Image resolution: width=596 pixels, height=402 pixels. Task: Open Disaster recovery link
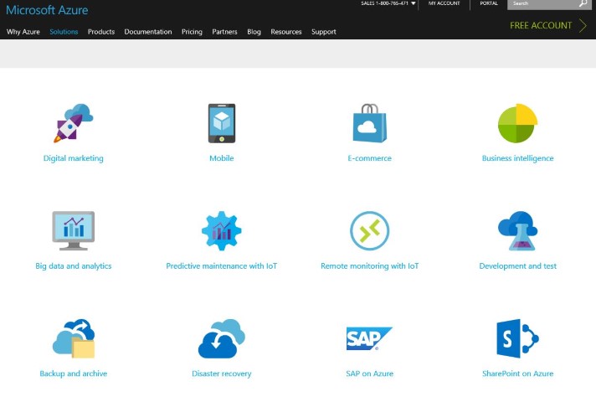pos(222,374)
